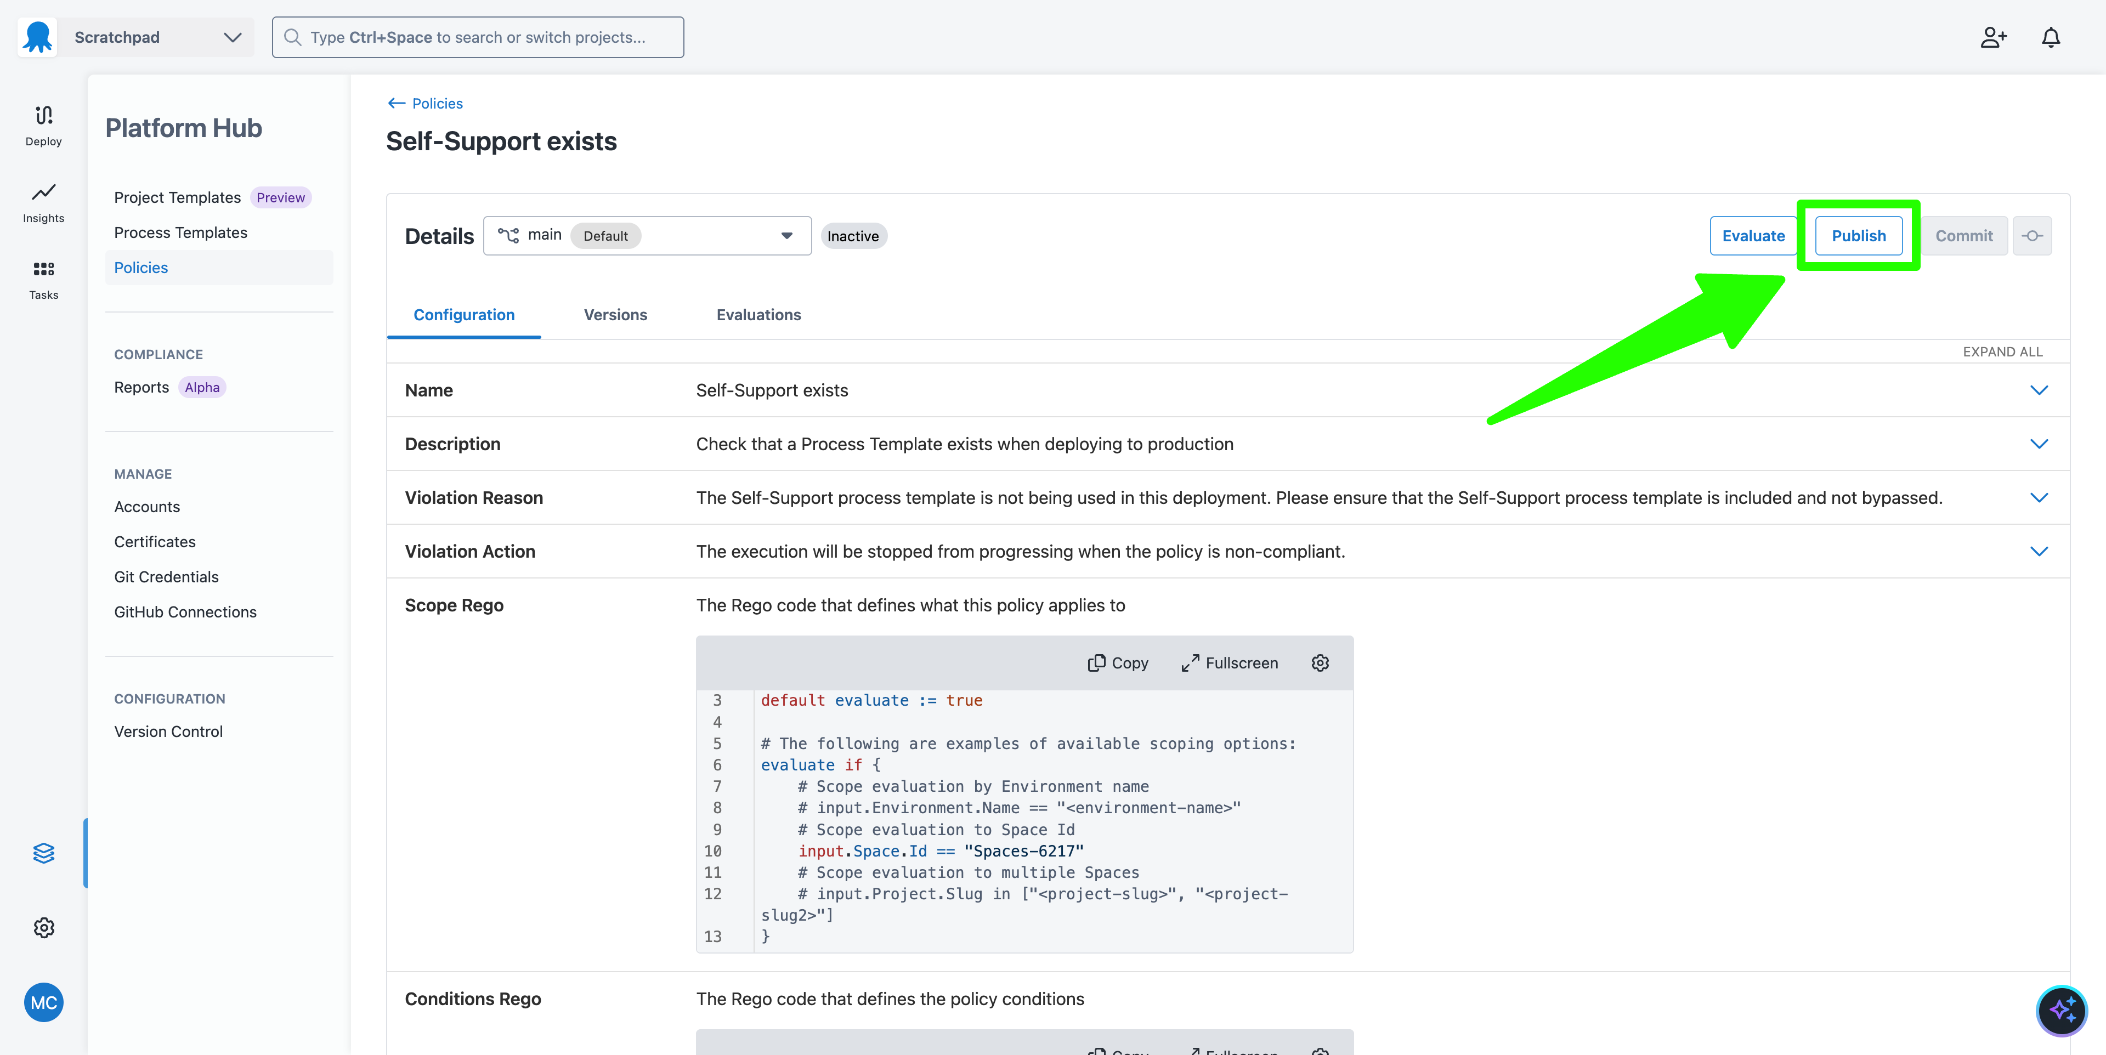Open the AI assistant sparkle button
The image size is (2106, 1055).
2062,1011
